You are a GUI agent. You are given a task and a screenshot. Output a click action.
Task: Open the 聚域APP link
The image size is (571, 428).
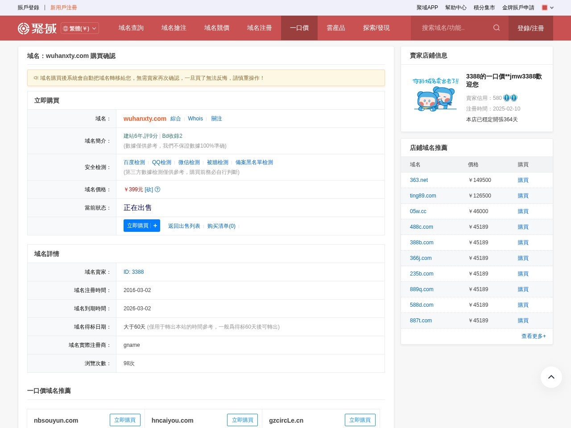coord(427,8)
